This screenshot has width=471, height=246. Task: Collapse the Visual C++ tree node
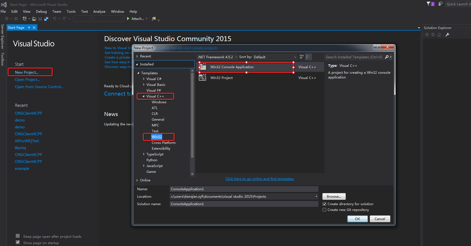pyautogui.click(x=143, y=96)
